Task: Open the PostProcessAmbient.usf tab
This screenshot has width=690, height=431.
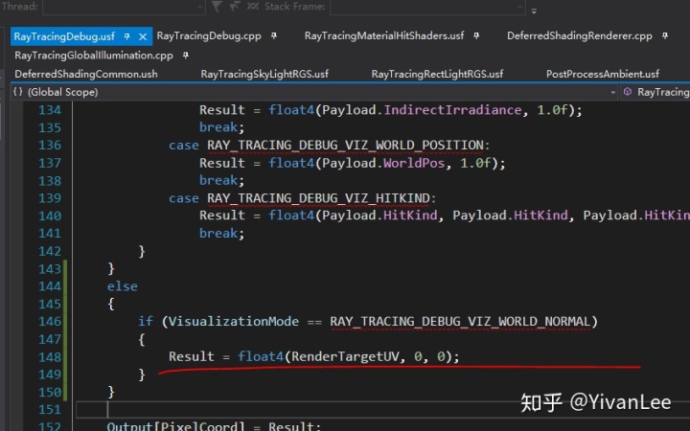Action: pyautogui.click(x=603, y=74)
